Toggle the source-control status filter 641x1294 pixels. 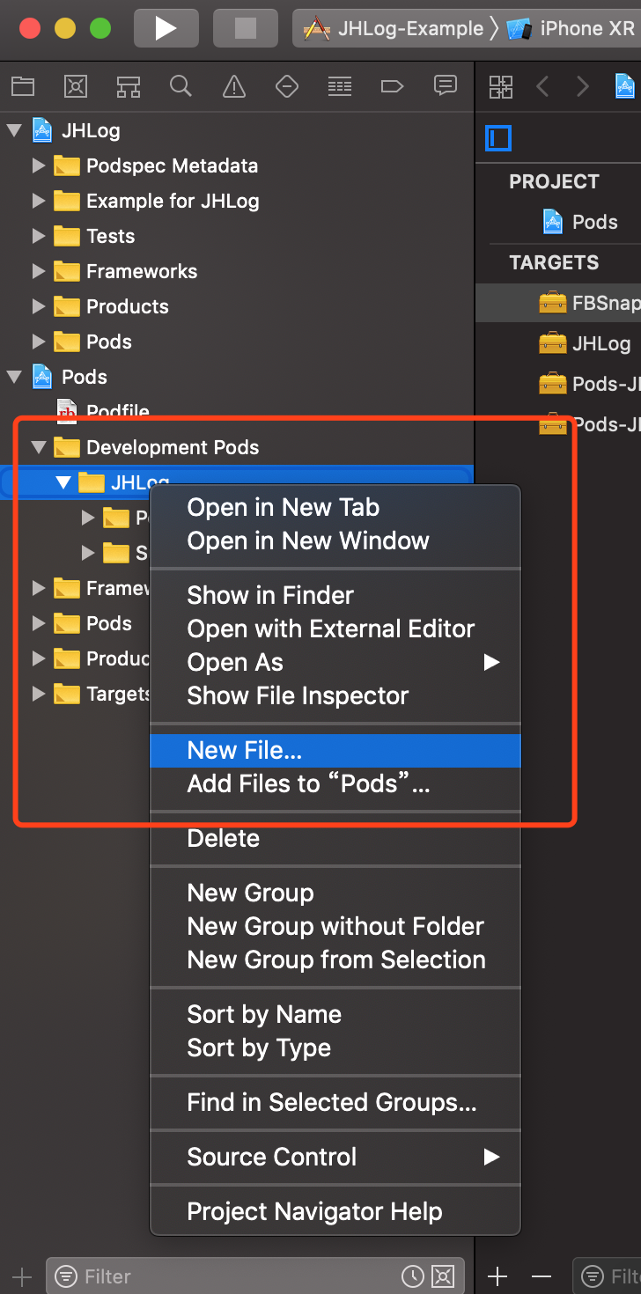pyautogui.click(x=443, y=1276)
